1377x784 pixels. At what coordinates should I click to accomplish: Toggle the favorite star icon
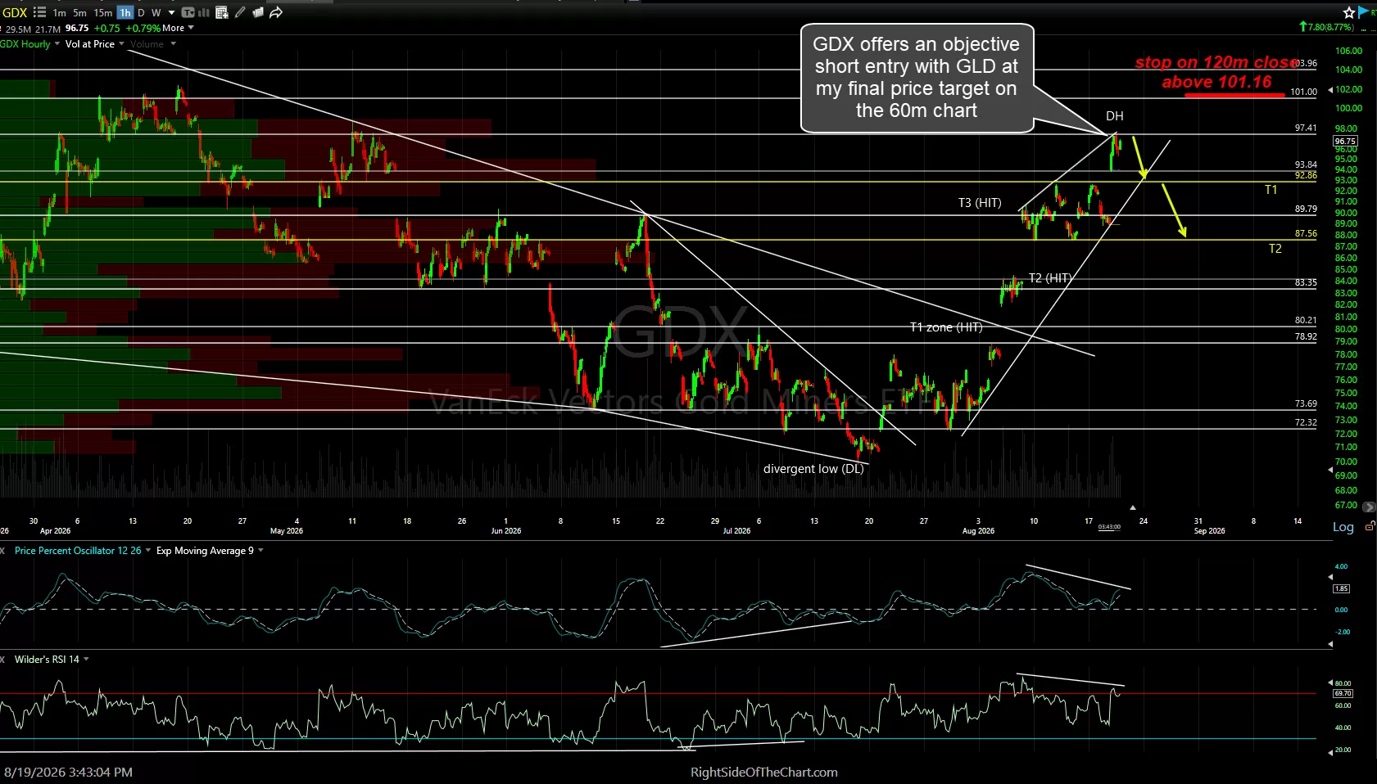(1348, 12)
